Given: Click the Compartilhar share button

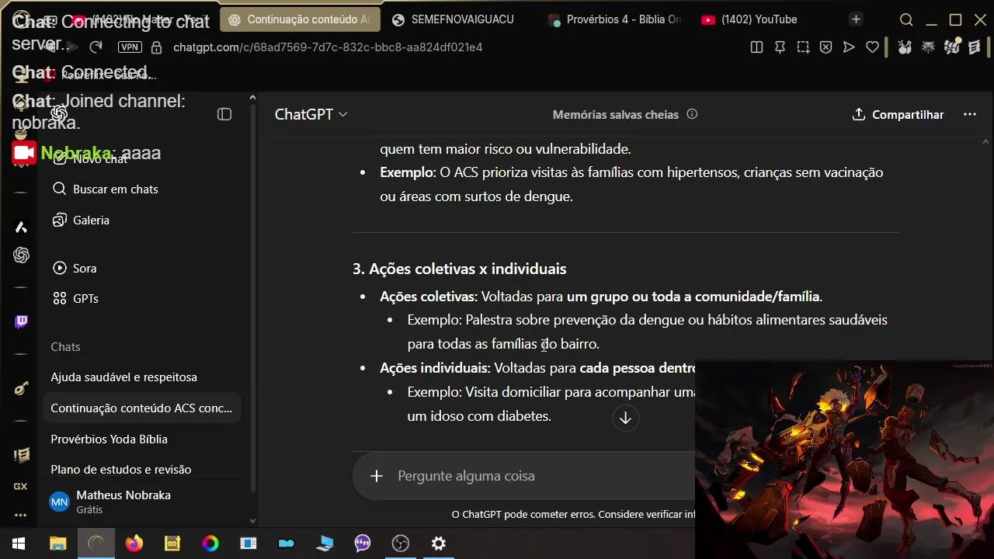Looking at the screenshot, I should tap(898, 114).
